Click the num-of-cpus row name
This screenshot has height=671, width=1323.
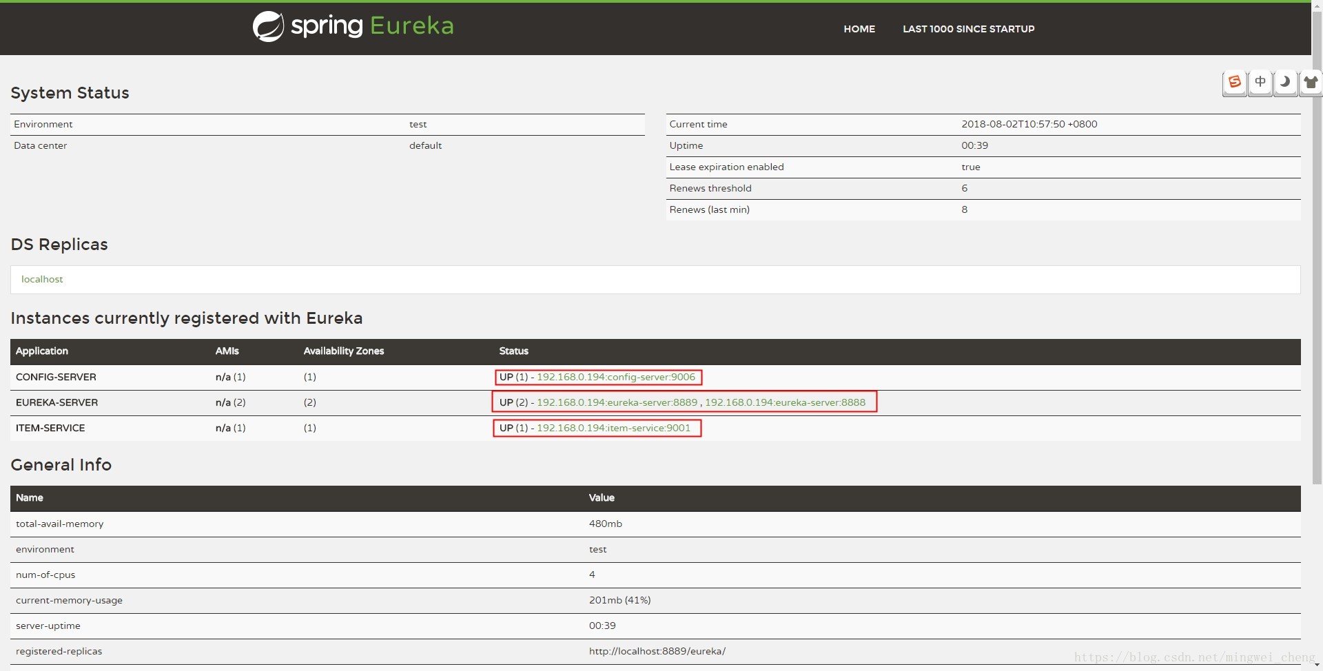tap(45, 575)
